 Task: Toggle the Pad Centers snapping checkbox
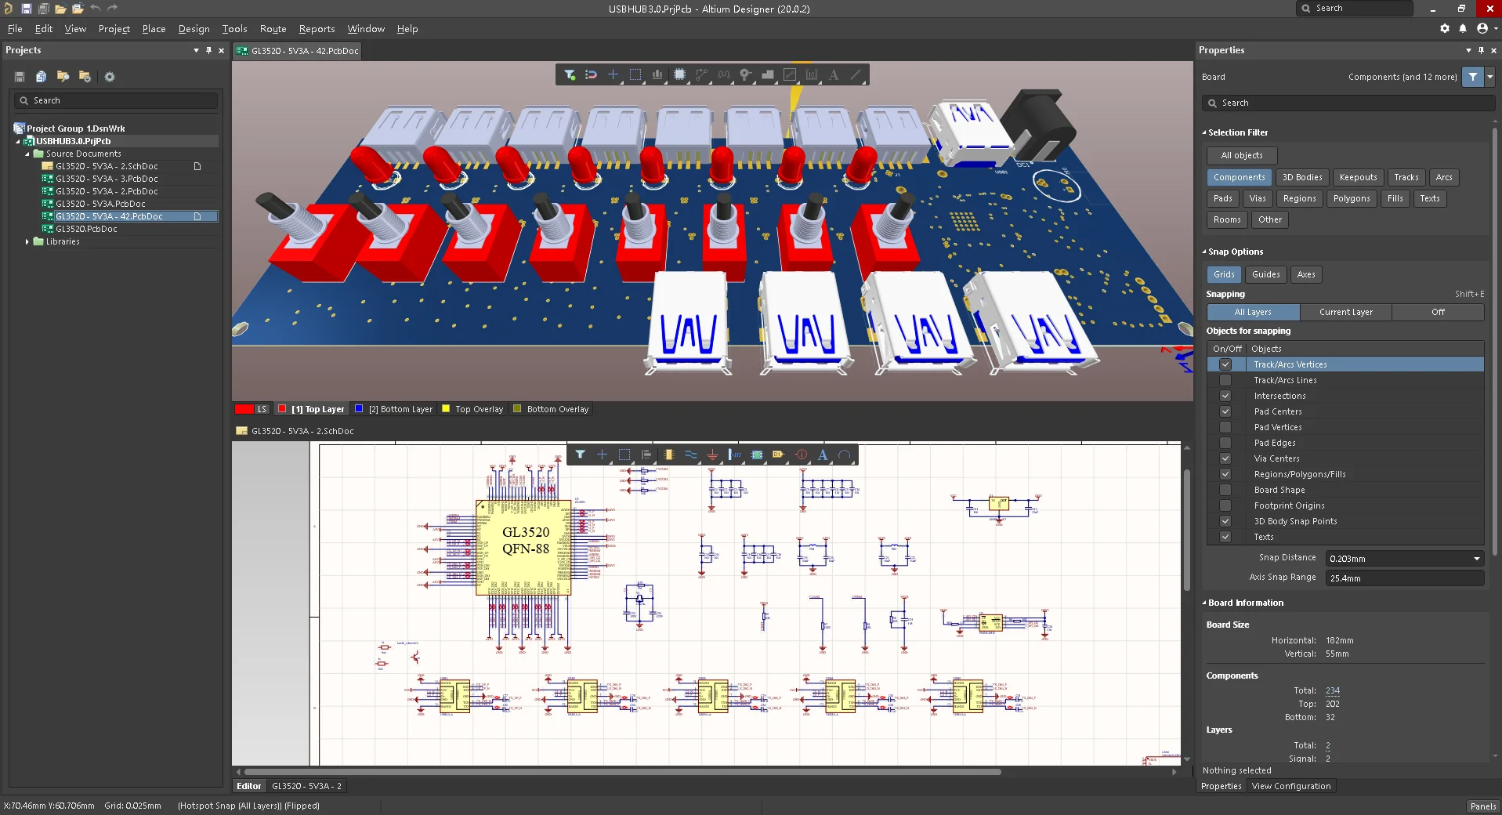(1225, 411)
